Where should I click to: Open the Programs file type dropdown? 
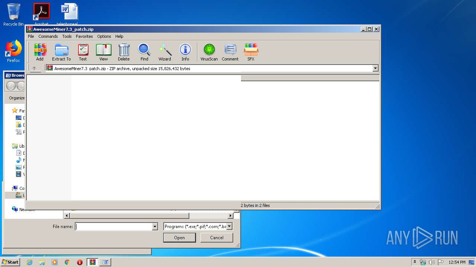(198, 227)
